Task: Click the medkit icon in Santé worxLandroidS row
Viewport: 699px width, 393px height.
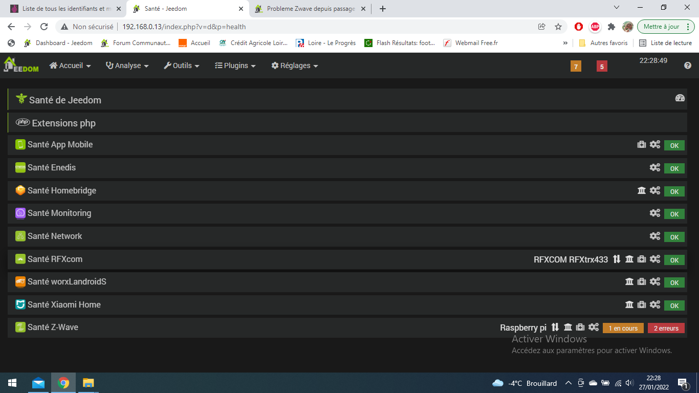Action: point(642,281)
